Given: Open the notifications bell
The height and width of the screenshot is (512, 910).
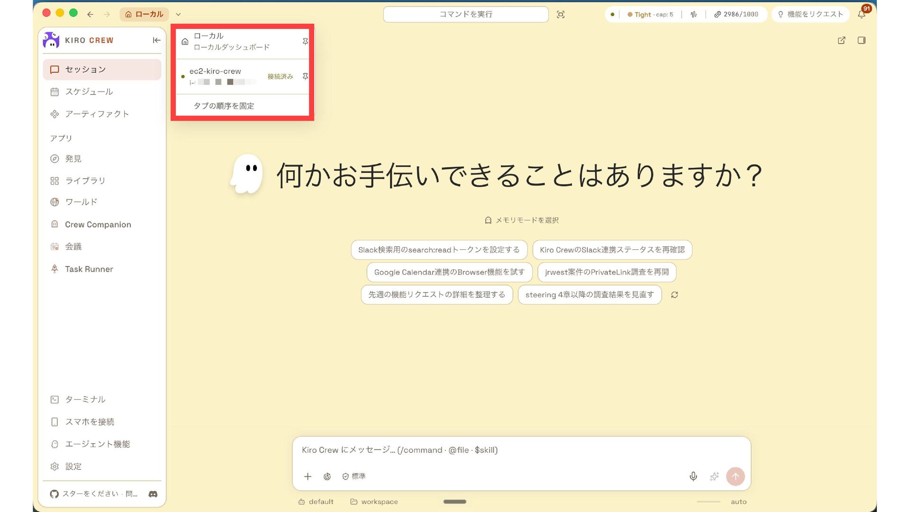Looking at the screenshot, I should coord(862,14).
